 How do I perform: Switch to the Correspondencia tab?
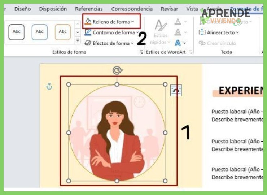pos(132,9)
